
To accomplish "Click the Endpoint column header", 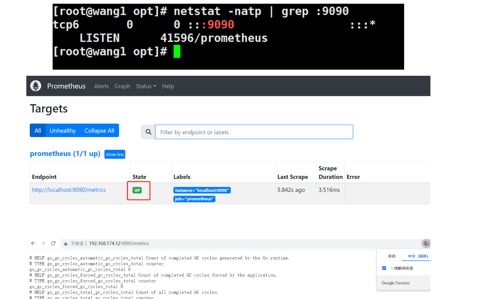I will (x=44, y=177).
